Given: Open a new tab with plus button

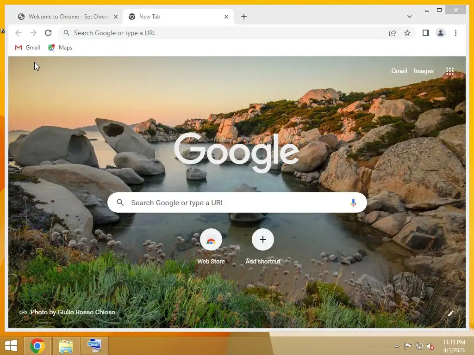Looking at the screenshot, I should point(244,17).
